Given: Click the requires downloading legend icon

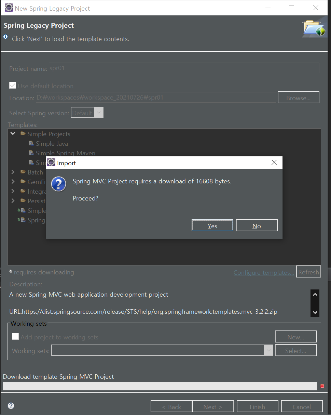Looking at the screenshot, I should click(x=11, y=272).
